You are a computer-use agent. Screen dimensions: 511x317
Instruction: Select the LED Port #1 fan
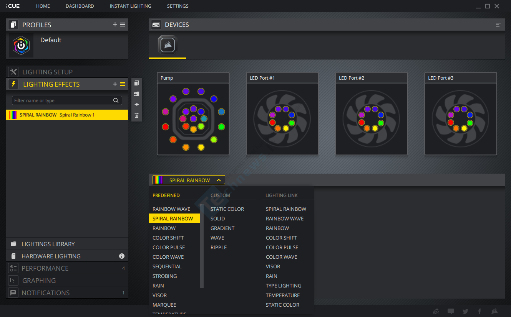282,114
